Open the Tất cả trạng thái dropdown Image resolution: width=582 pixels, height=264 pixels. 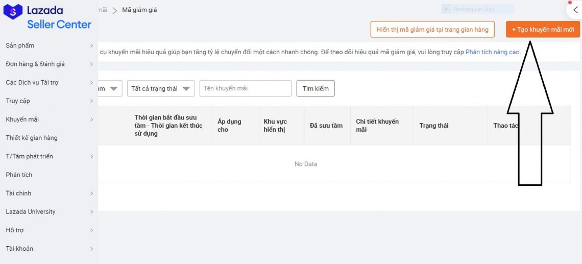[x=161, y=88]
